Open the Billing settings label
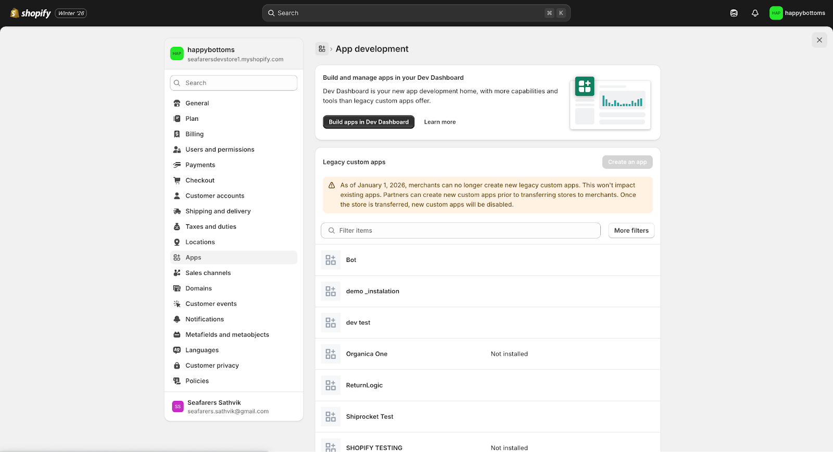The height and width of the screenshot is (452, 833). 195,134
